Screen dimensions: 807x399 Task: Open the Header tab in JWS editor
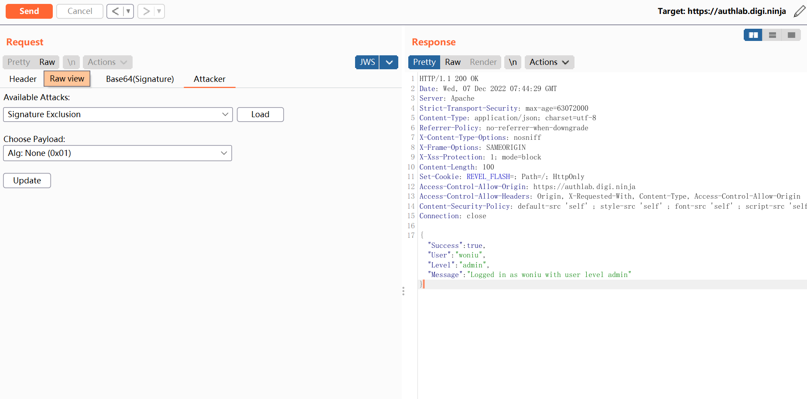[x=23, y=79]
